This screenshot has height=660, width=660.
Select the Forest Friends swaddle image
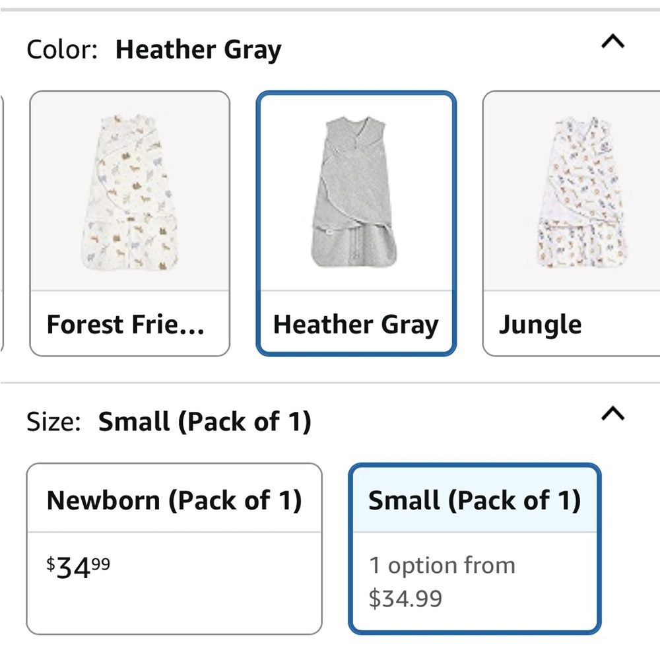(130, 191)
